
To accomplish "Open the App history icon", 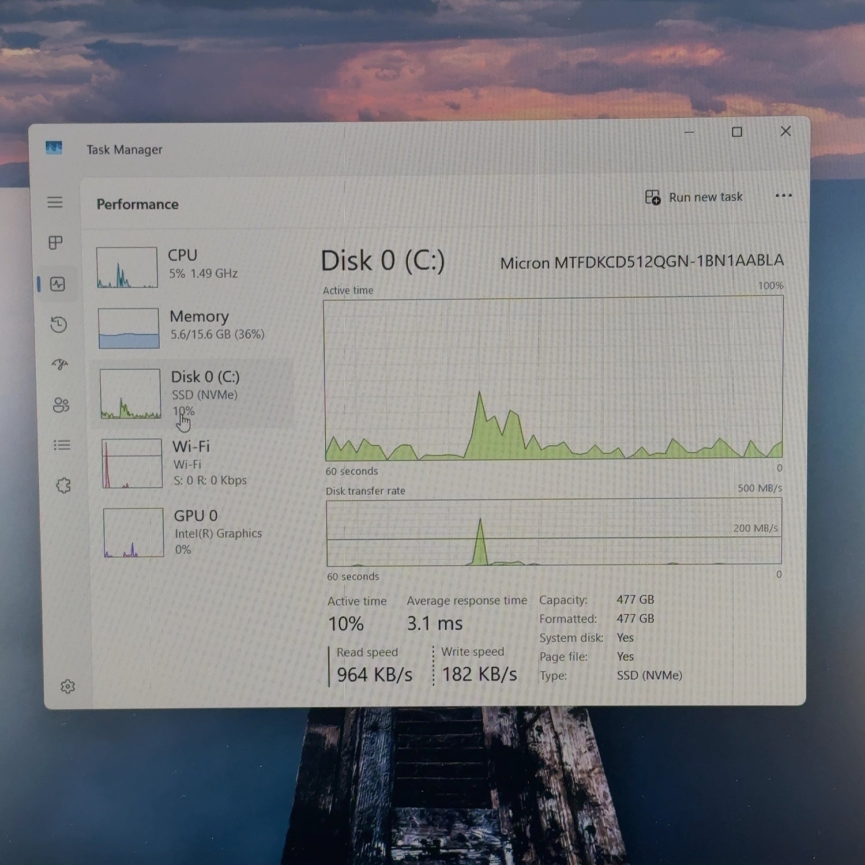I will 59,324.
